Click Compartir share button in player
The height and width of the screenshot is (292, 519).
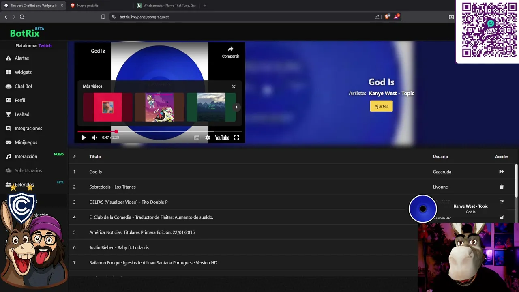click(x=230, y=52)
